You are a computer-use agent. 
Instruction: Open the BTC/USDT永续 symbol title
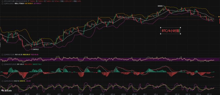click(9, 1)
